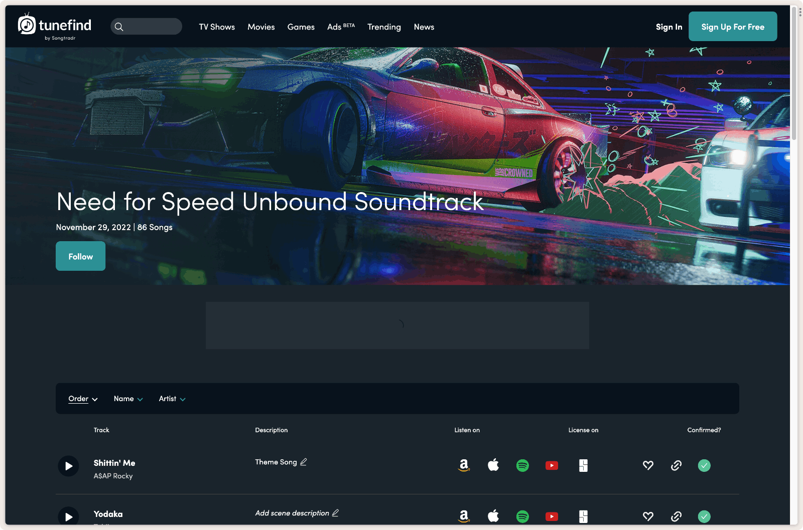Screen dimensions: 803x530
Task: Click the License on column header
Action: (x=583, y=430)
